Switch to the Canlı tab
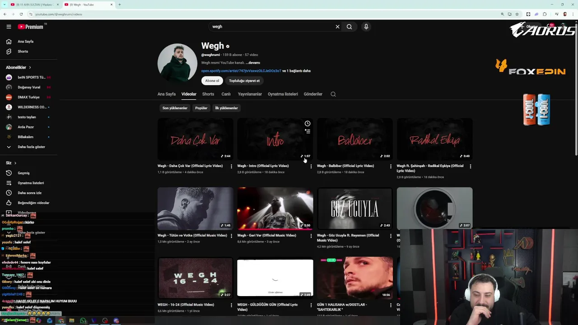 (226, 94)
